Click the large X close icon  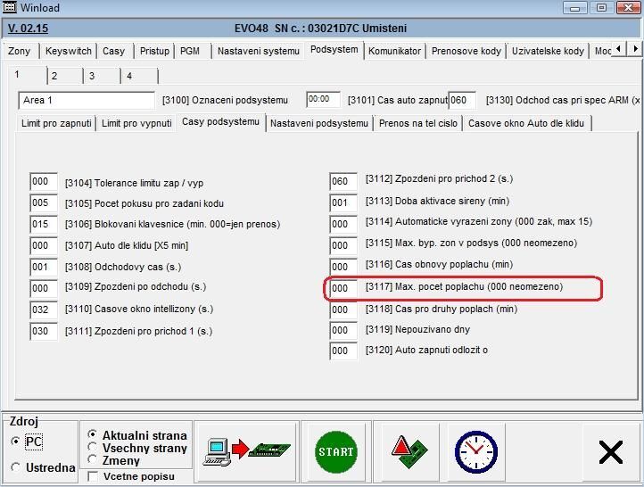click(x=610, y=452)
